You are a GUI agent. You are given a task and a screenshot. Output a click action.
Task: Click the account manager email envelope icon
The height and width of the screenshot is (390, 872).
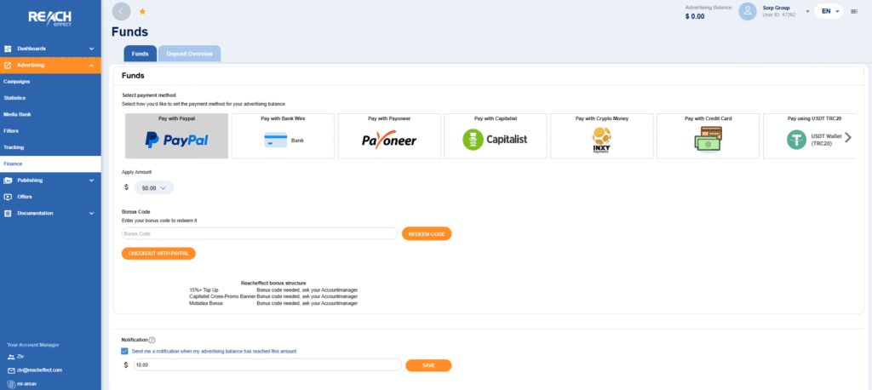click(11, 370)
